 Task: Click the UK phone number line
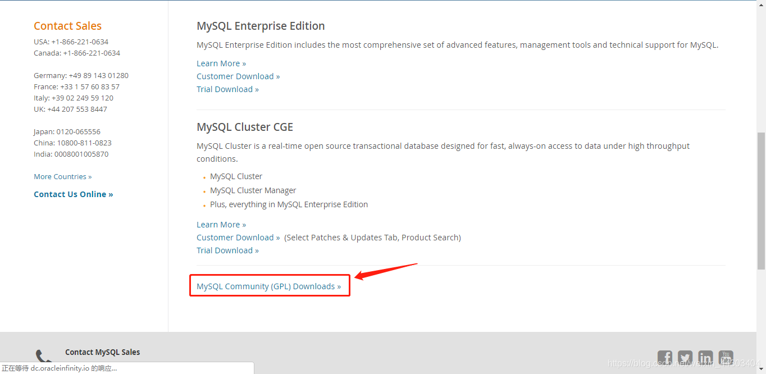tap(70, 109)
